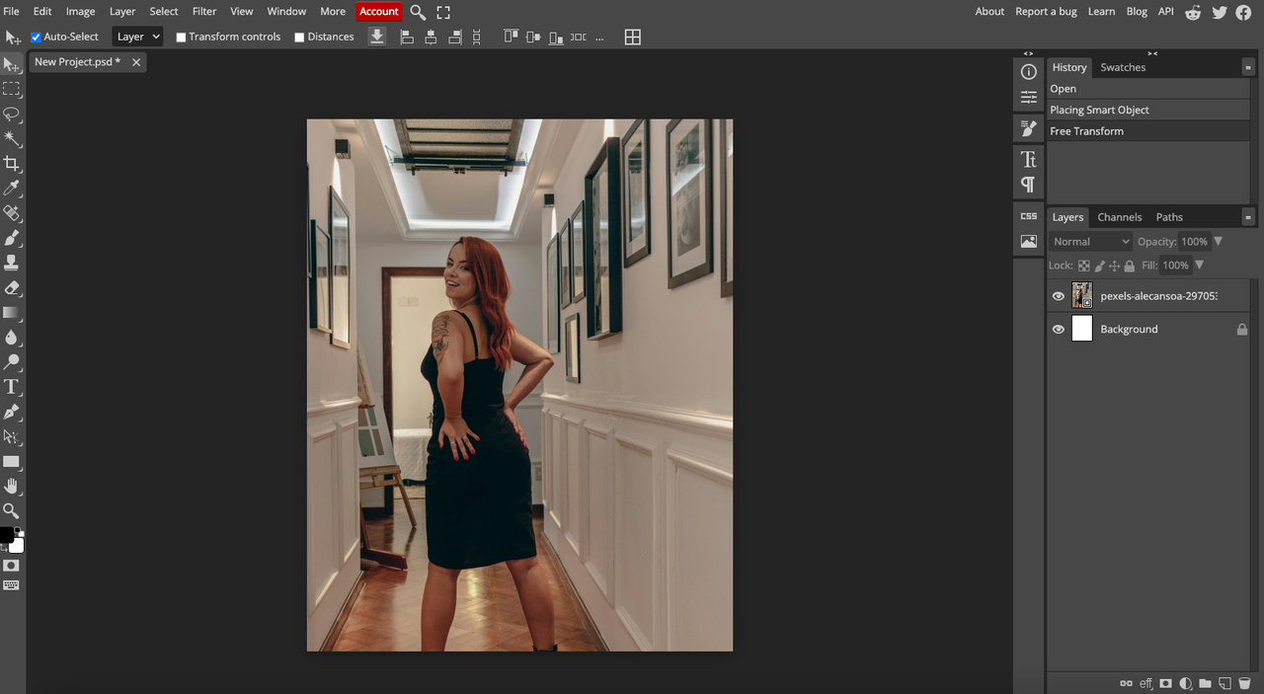Select the Eyedropper tool

coord(11,189)
